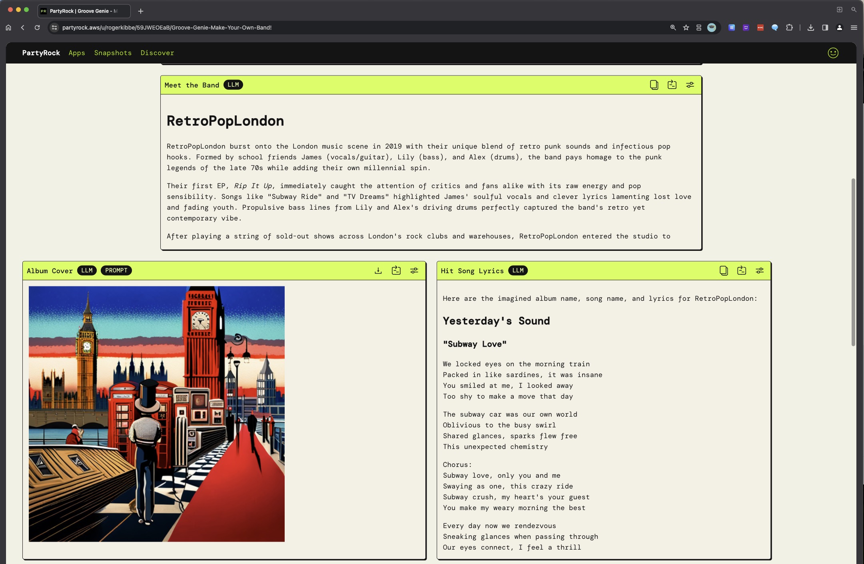Click the London album cover artwork
Viewport: 864px width, 564px height.
click(156, 413)
